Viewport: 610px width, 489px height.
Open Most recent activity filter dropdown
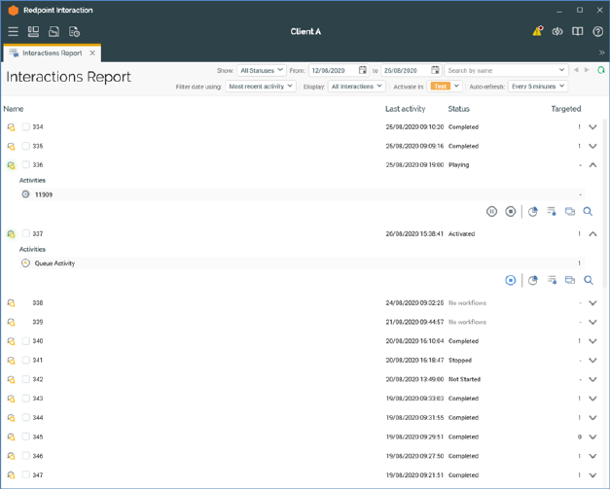coord(261,87)
